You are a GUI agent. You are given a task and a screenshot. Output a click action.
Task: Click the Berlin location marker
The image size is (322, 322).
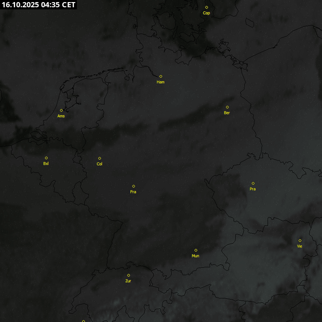point(227,107)
